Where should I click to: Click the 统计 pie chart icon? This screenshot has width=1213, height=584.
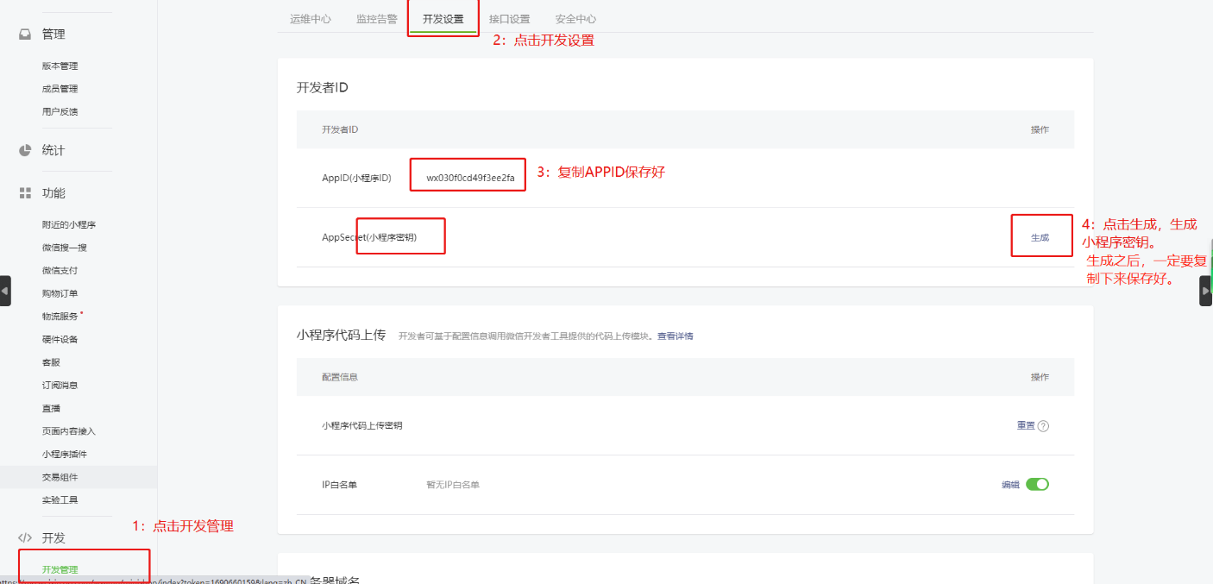click(x=25, y=150)
